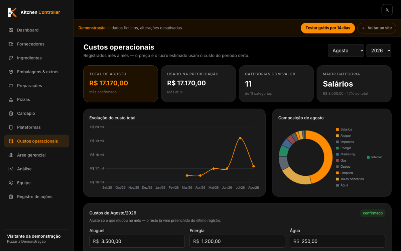This screenshot has height=251, width=401.
Task: Click the Ingredientes leaf icon
Action: (x=11, y=58)
